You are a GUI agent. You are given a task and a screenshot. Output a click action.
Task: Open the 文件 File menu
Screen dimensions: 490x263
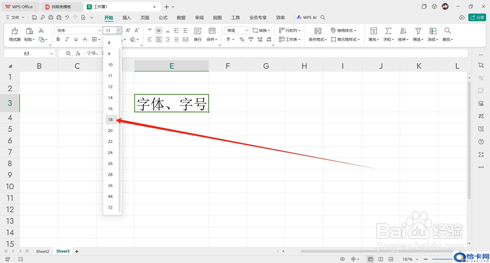pyautogui.click(x=15, y=17)
